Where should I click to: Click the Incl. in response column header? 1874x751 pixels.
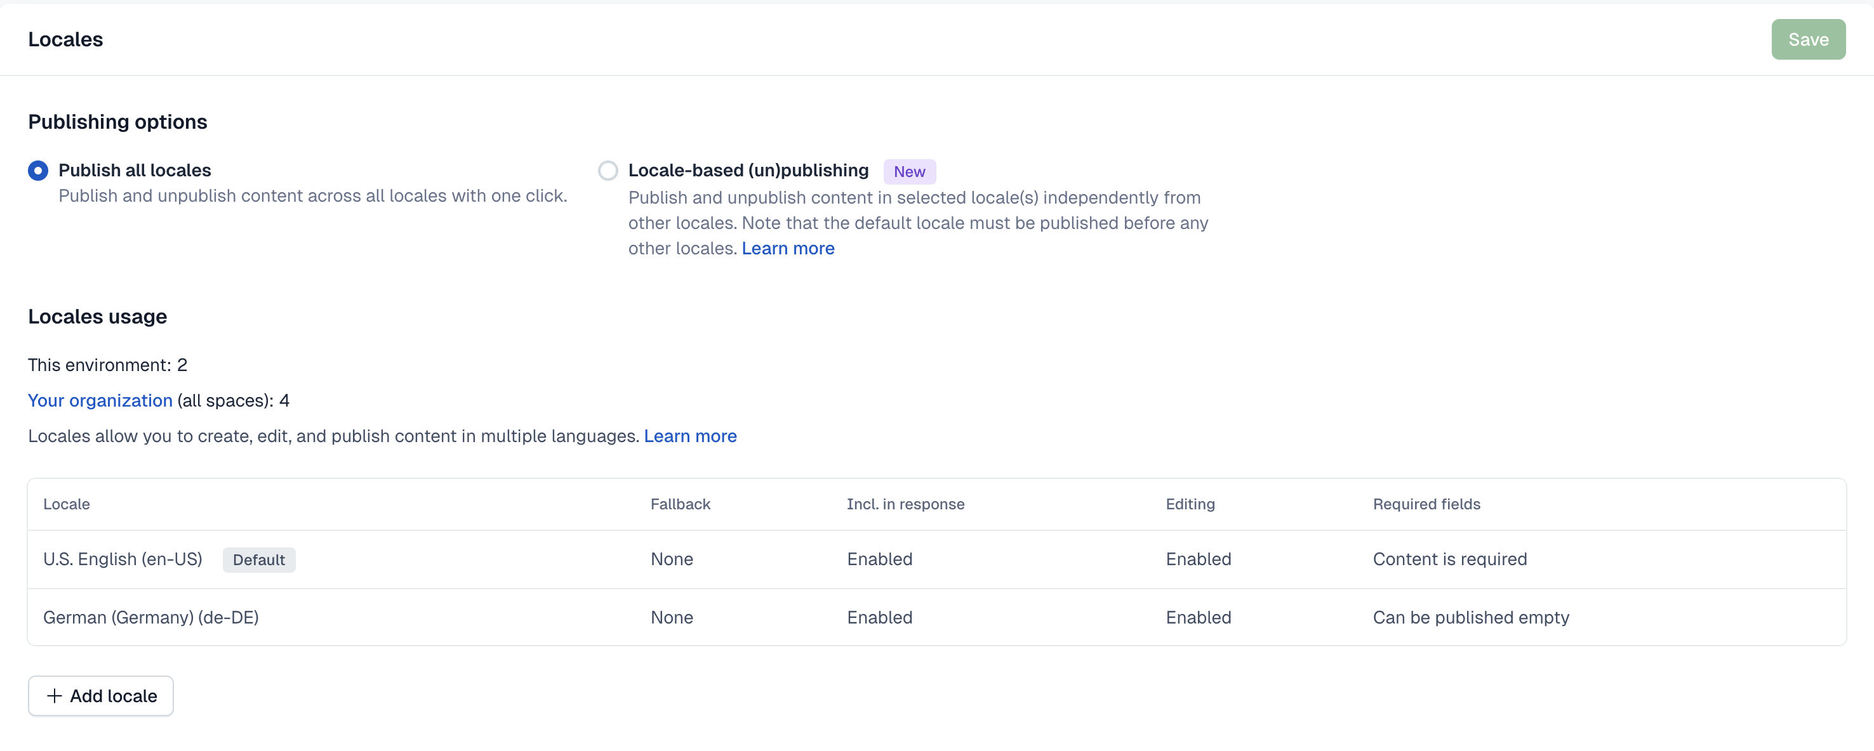click(x=905, y=504)
